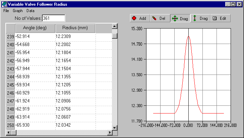Click the No of Values input field

pos(54,18)
